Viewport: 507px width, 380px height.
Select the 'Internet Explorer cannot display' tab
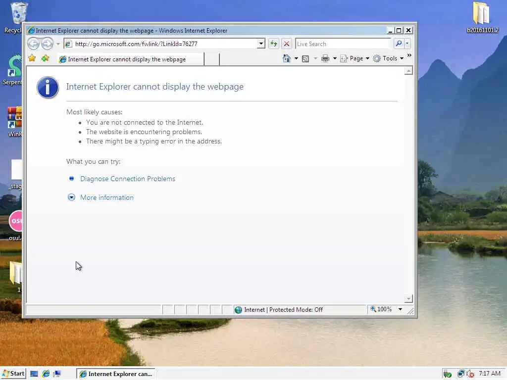[131, 59]
